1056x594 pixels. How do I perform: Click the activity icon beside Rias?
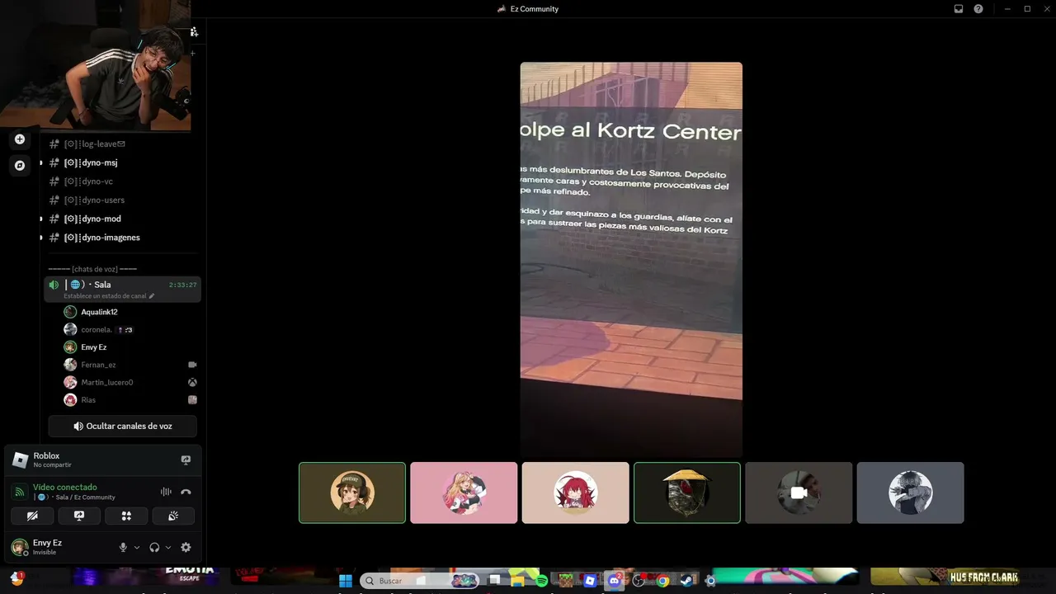click(x=192, y=400)
